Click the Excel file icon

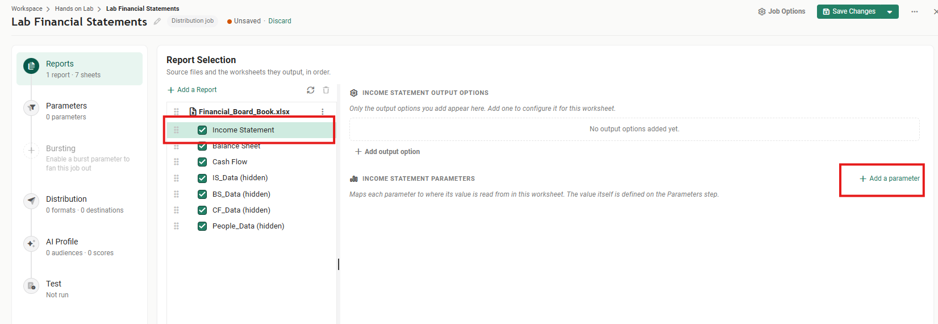(x=193, y=111)
